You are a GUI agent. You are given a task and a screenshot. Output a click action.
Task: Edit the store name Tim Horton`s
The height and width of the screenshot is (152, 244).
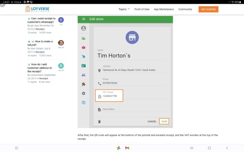pyautogui.click(x=132, y=56)
